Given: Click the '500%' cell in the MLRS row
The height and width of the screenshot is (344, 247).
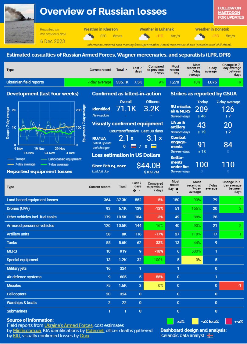Looking at the screenshot, I should [x=192, y=251].
